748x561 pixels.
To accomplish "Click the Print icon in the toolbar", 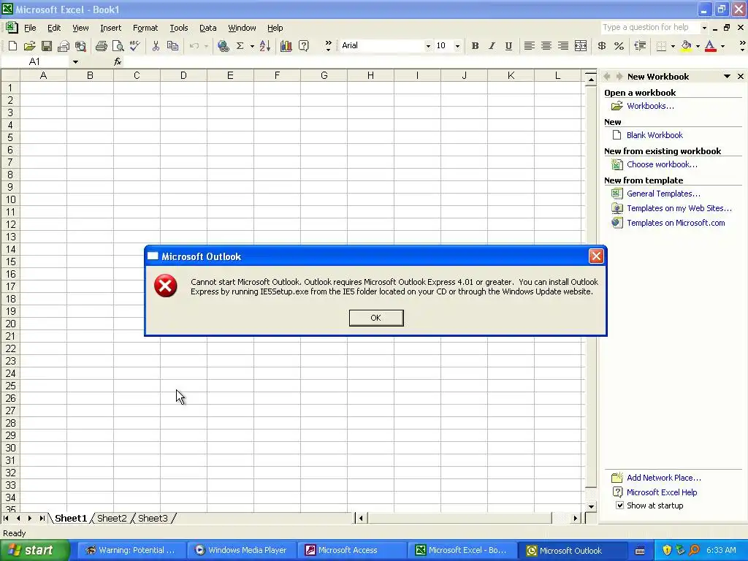I will tap(101, 46).
